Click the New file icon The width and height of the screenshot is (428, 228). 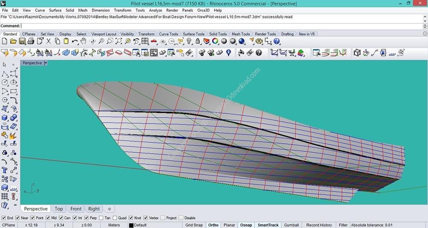click(x=4, y=41)
